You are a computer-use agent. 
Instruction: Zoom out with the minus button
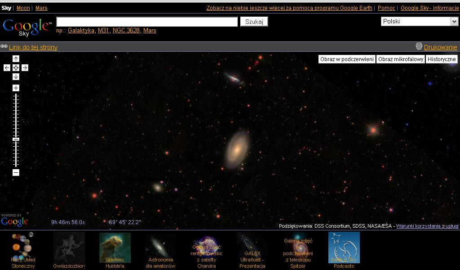tap(16, 172)
